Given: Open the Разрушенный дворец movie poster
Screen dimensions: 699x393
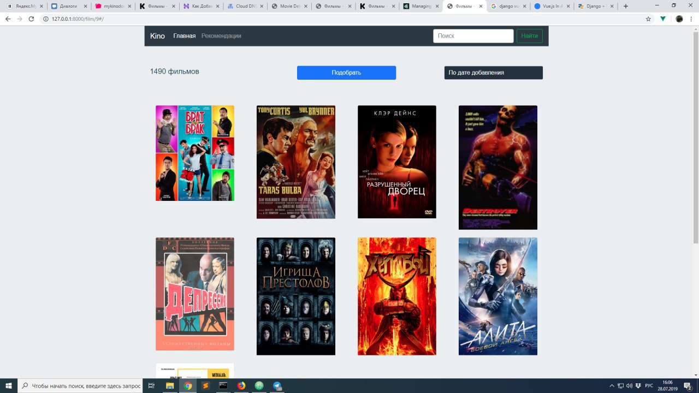Looking at the screenshot, I should point(397,162).
